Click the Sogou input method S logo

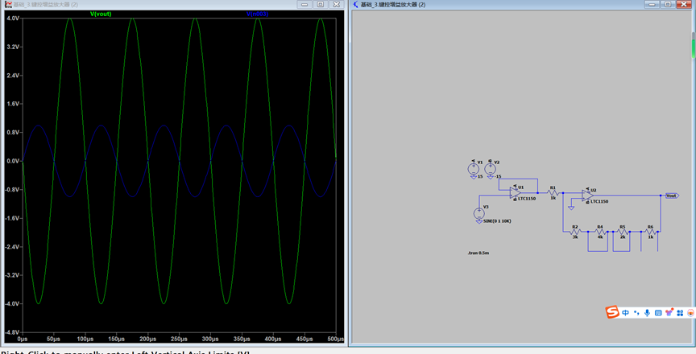click(612, 311)
